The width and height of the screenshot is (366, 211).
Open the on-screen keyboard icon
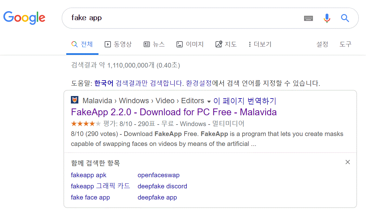(308, 18)
